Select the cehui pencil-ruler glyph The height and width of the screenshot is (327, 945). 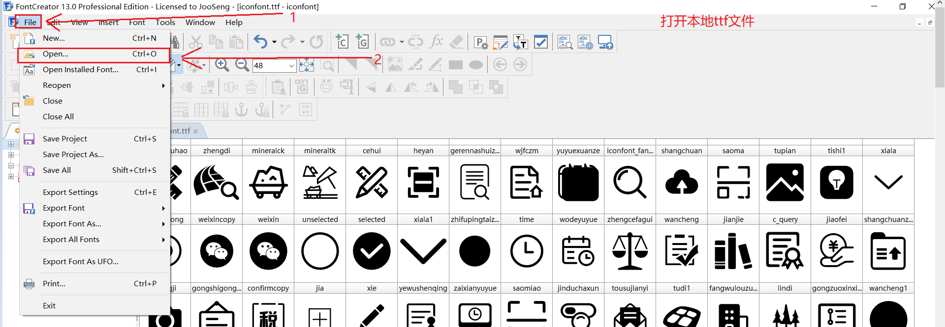[x=372, y=180]
